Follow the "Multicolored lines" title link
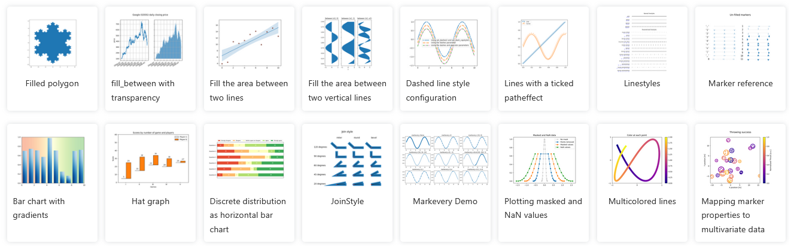Viewport: 791px width, 246px height. click(x=642, y=201)
